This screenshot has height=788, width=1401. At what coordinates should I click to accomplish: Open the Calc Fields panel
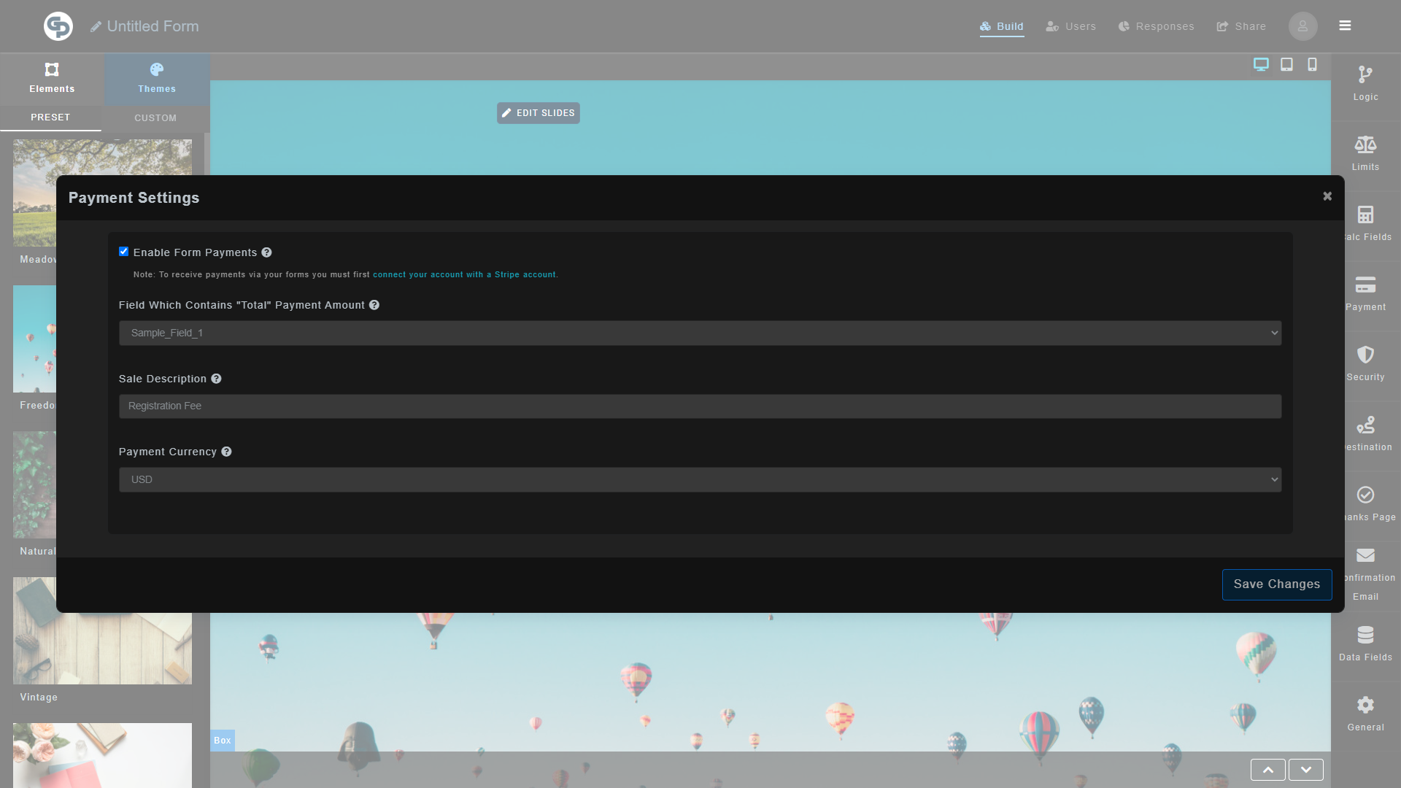click(1365, 223)
